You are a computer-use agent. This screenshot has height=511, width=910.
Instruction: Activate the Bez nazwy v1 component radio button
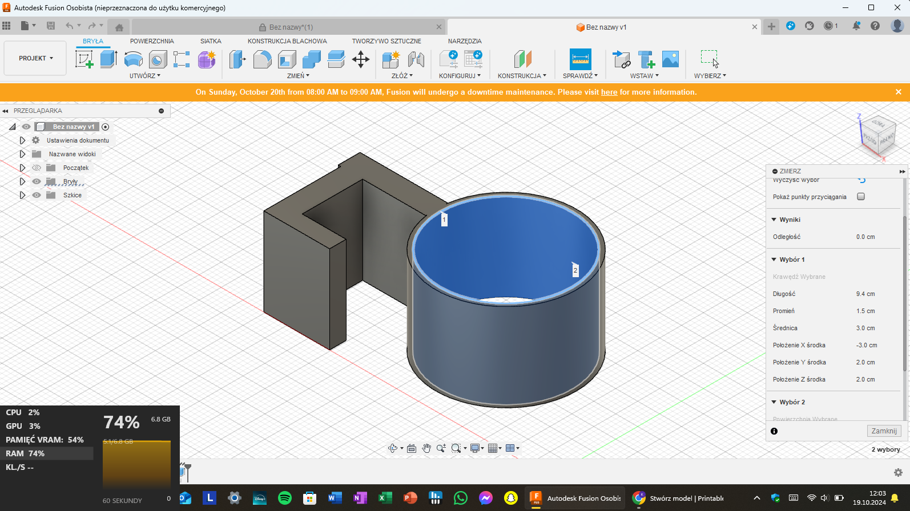[x=105, y=127]
